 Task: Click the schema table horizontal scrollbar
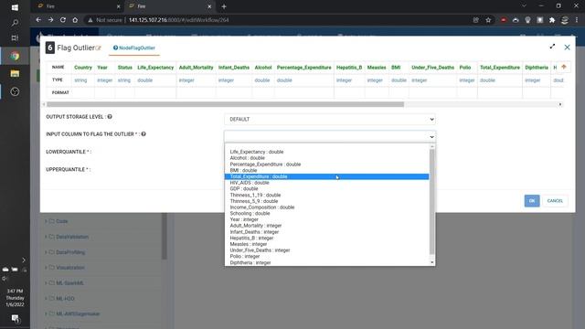[x=225, y=104]
